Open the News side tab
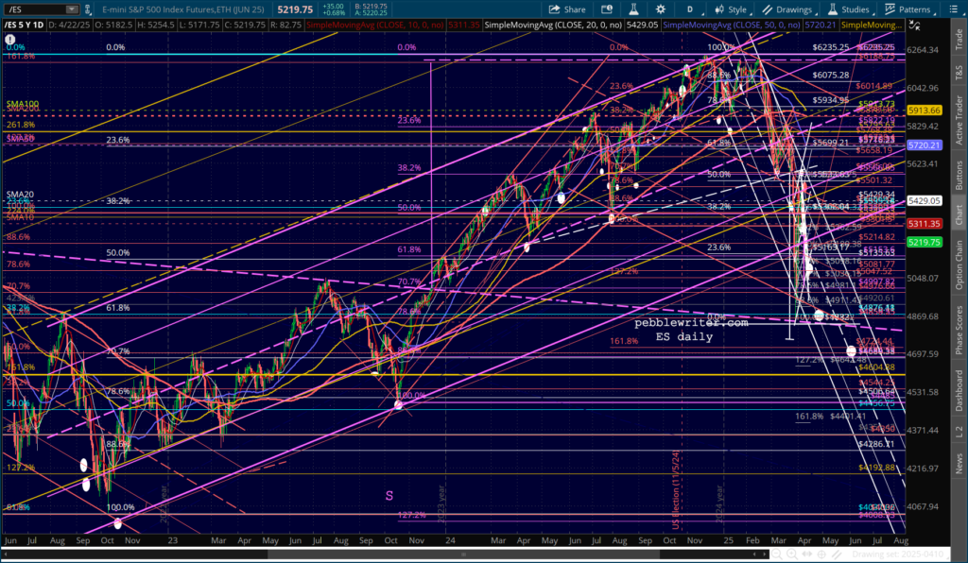The image size is (968, 563). tap(959, 463)
